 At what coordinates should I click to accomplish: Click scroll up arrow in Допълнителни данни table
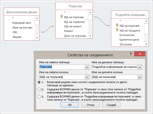point(37,18)
